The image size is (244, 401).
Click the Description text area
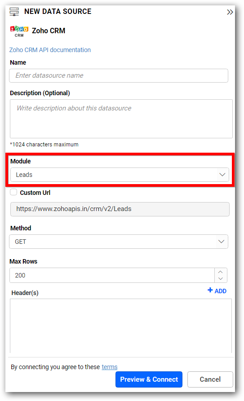pyautogui.click(x=121, y=119)
